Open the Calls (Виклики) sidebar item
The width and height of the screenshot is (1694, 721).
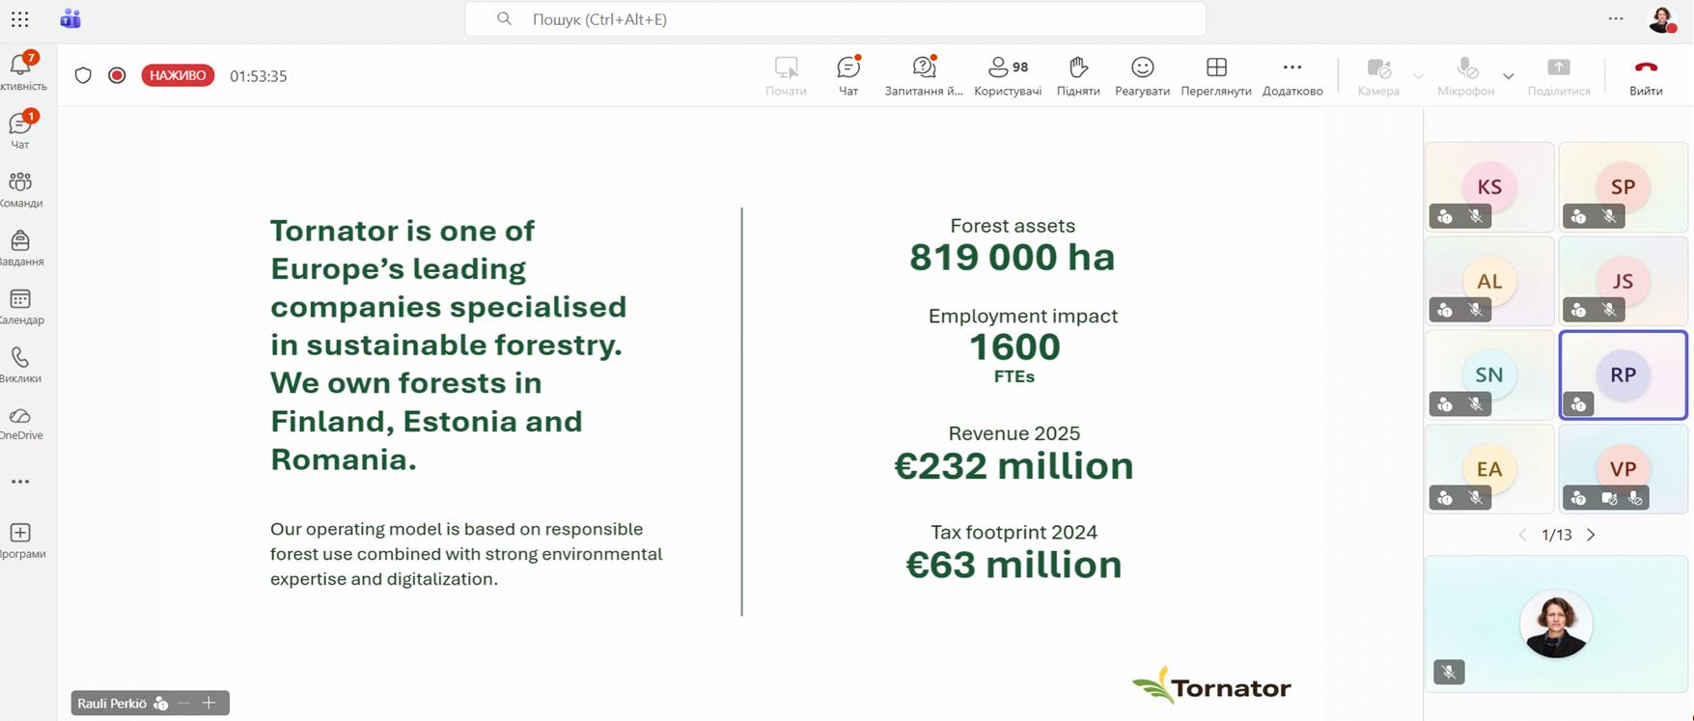[20, 364]
